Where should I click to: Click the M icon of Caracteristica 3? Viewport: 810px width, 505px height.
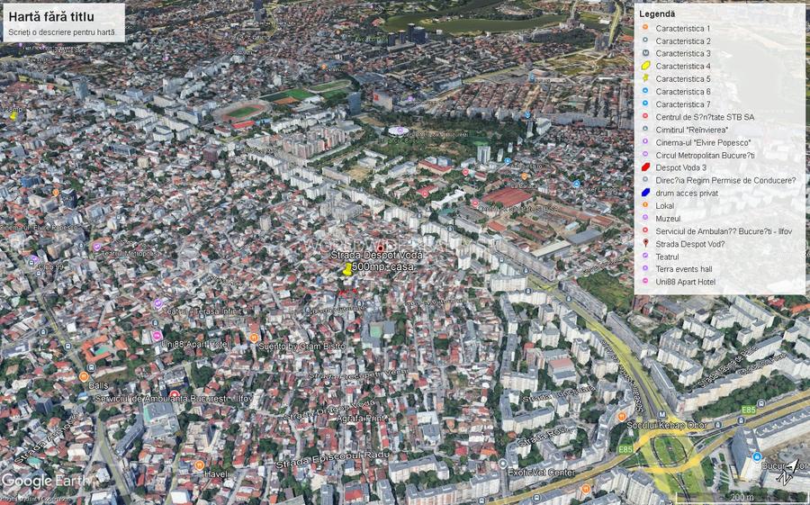click(x=645, y=53)
